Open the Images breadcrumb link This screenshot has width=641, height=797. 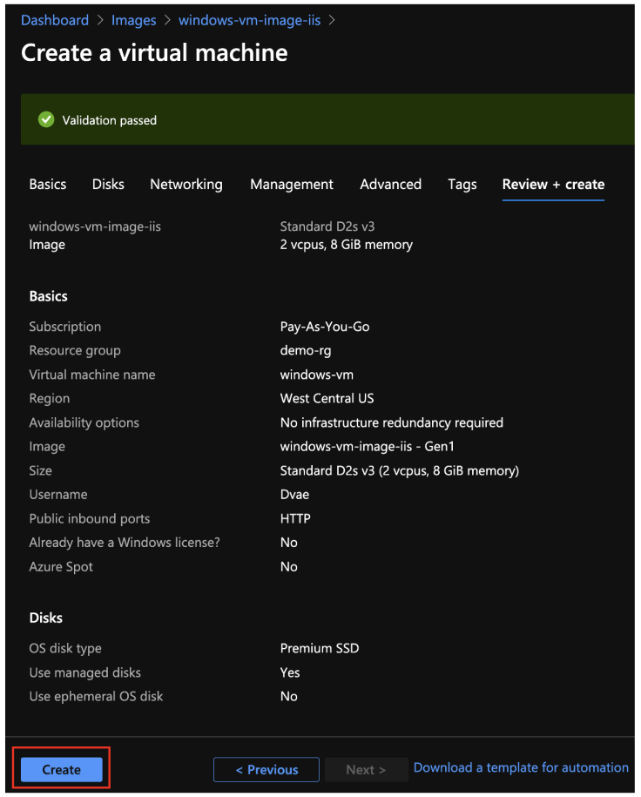click(x=134, y=20)
